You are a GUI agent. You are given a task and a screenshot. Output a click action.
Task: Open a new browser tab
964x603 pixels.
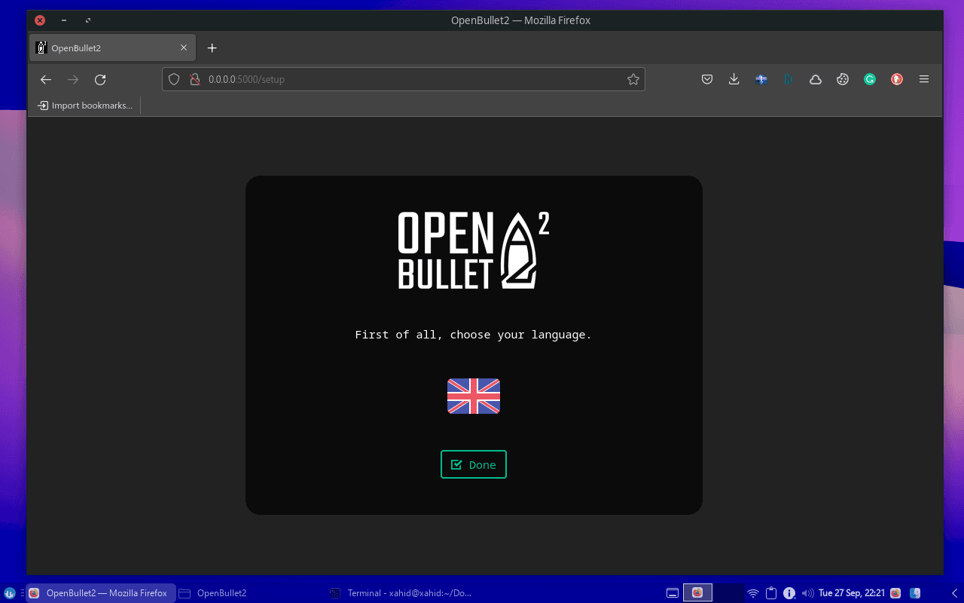(x=212, y=47)
